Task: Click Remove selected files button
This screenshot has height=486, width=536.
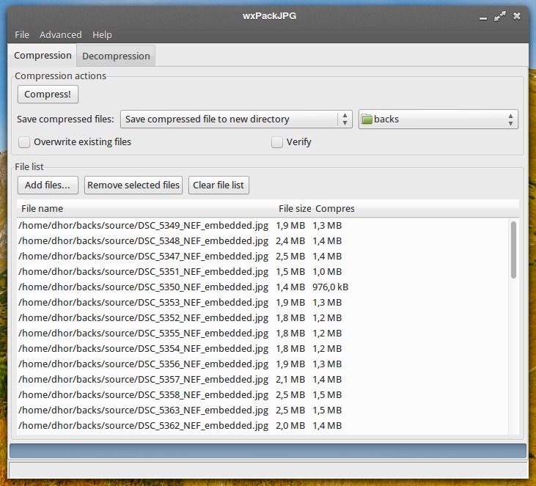Action: pyautogui.click(x=133, y=185)
